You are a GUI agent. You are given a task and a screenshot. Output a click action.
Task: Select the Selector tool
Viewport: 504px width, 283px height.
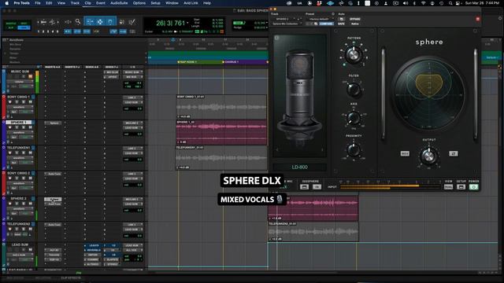tap(100, 22)
